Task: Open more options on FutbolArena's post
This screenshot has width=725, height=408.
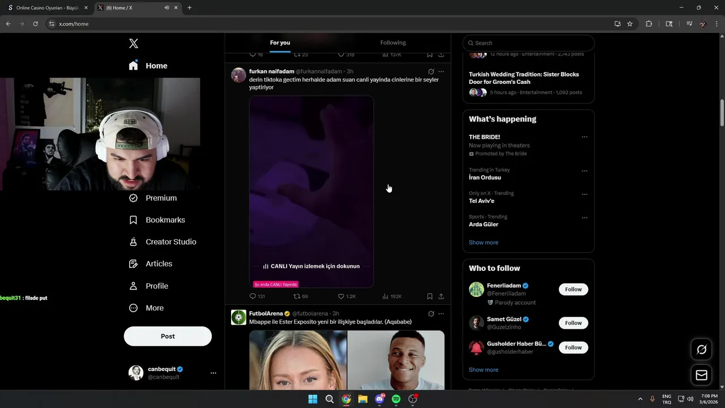Action: pos(441,314)
